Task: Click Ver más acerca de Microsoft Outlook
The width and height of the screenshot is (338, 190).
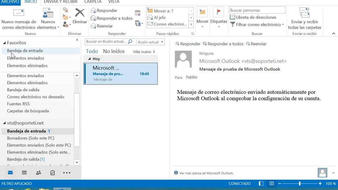Action: (x=206, y=173)
